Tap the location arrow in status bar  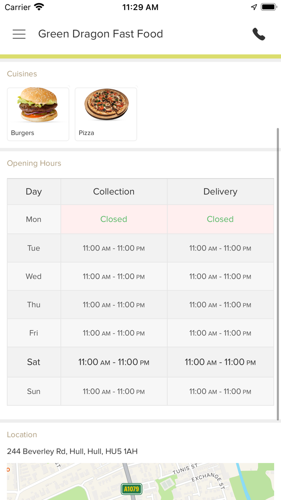(254, 7)
